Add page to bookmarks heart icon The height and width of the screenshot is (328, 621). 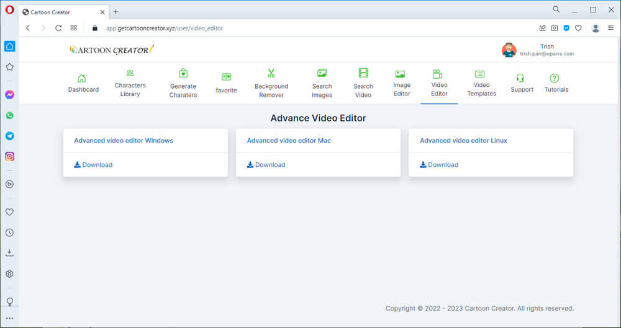(x=578, y=28)
